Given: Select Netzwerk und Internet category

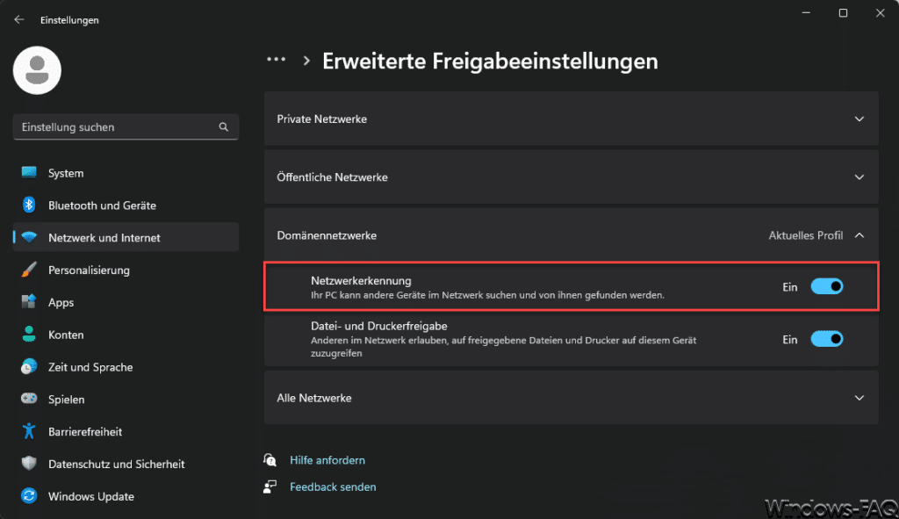Looking at the screenshot, I should (x=126, y=237).
